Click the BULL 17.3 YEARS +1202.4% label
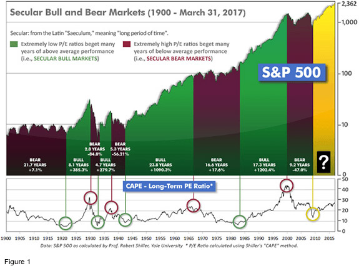 point(264,165)
